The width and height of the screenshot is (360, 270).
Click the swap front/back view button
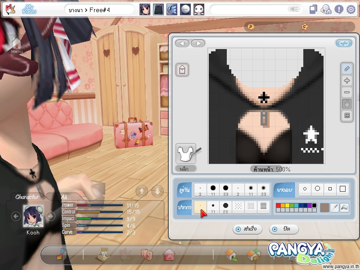[x=344, y=43]
